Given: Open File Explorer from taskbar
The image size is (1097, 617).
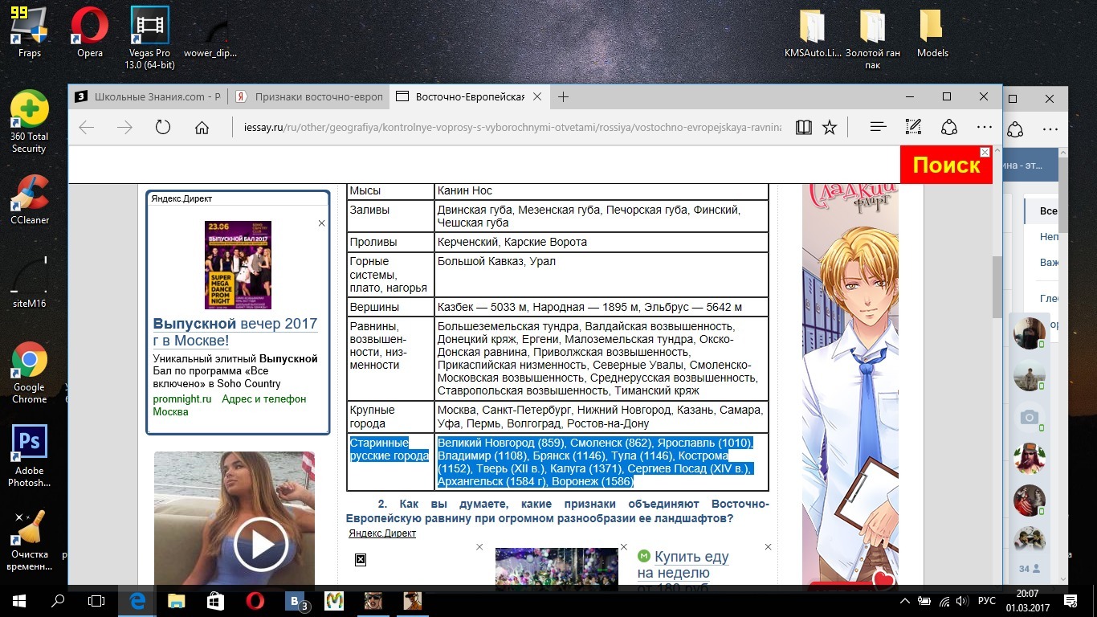Looking at the screenshot, I should click(176, 600).
